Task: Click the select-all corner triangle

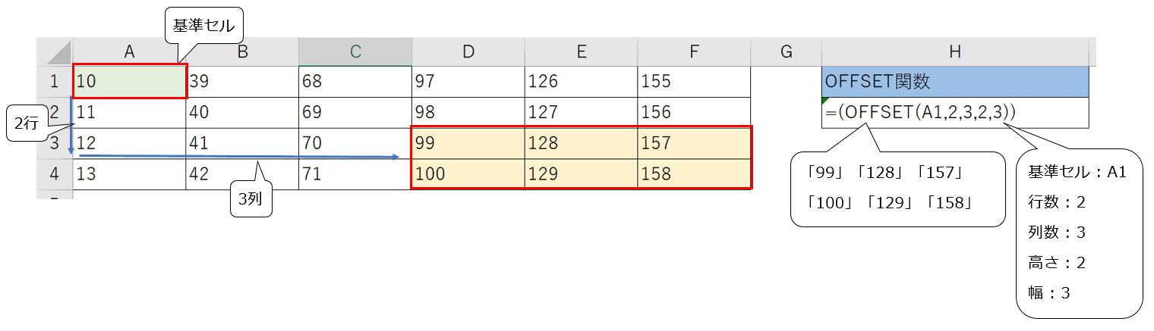Action: click(55, 52)
